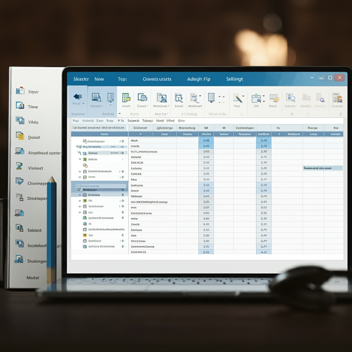
Task: Select Ainpitheed sprter sidebar entry
Action: tap(44, 153)
